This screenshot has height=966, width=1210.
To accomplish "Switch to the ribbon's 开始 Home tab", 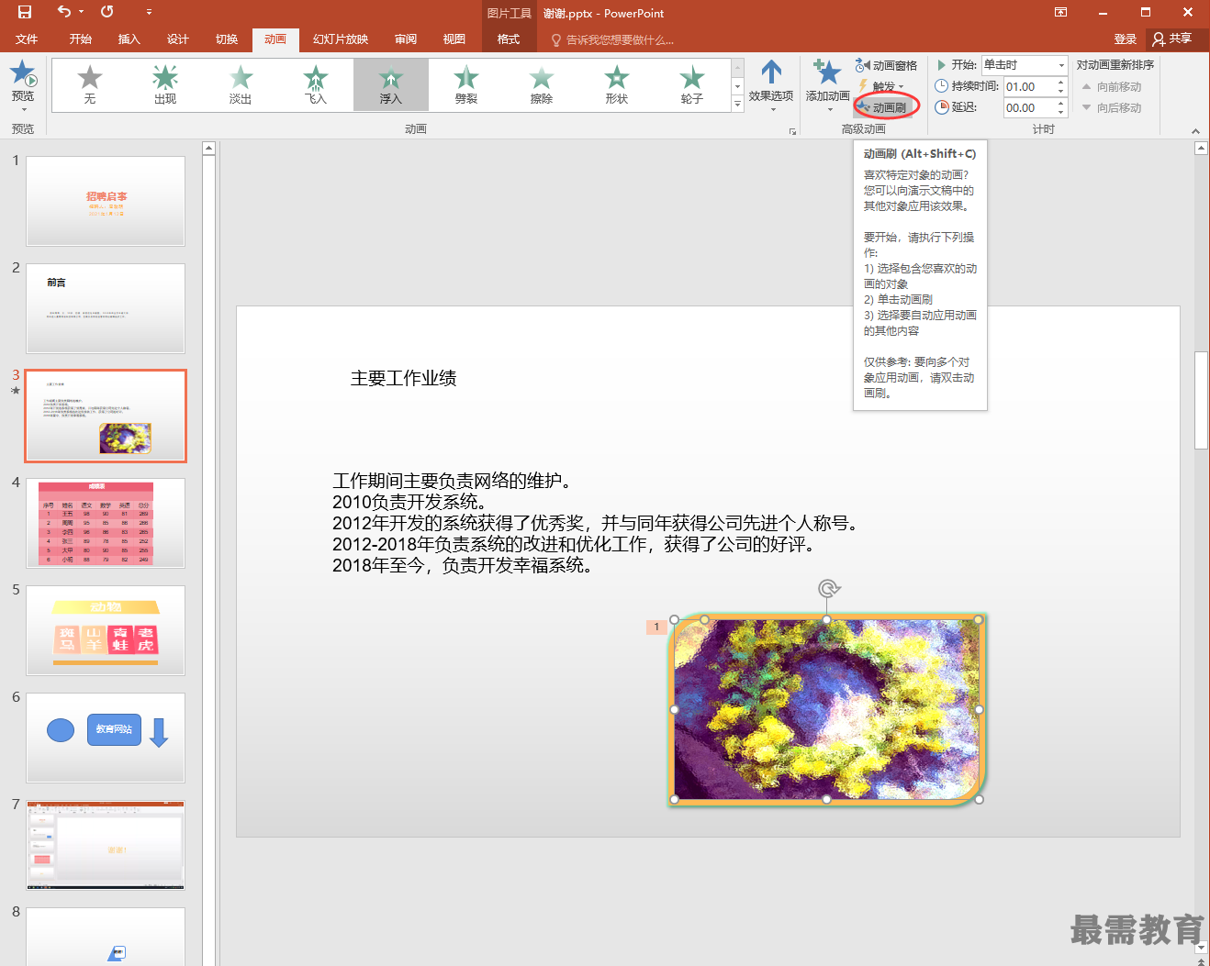I will coord(81,39).
